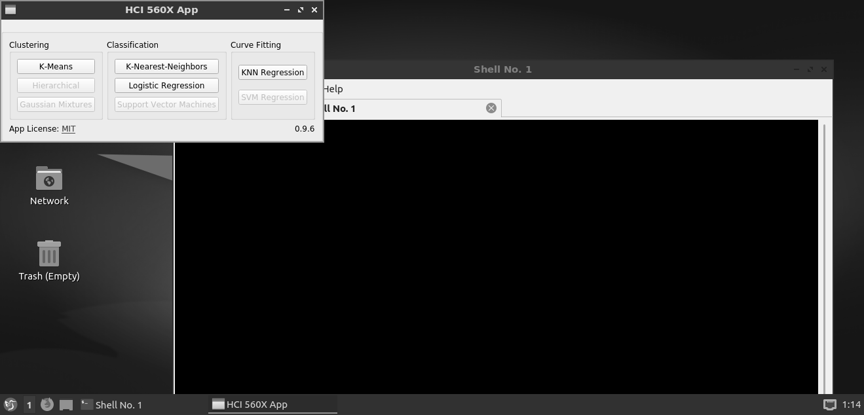This screenshot has width=864, height=415.
Task: Maximize the HCI 560X App window
Action: click(x=301, y=10)
